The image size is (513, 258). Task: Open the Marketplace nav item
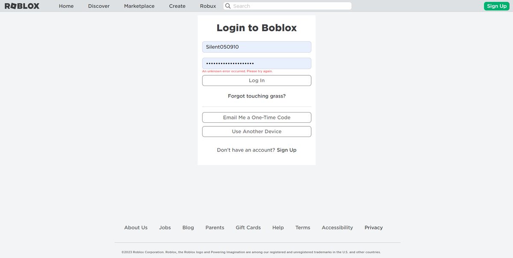coord(139,6)
